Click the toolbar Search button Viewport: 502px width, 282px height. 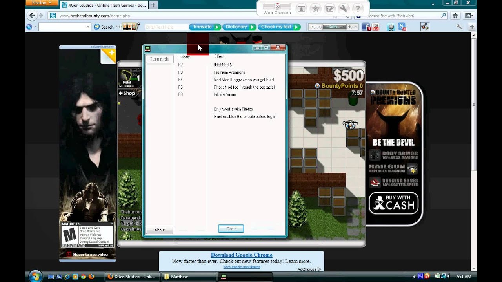[x=104, y=27]
